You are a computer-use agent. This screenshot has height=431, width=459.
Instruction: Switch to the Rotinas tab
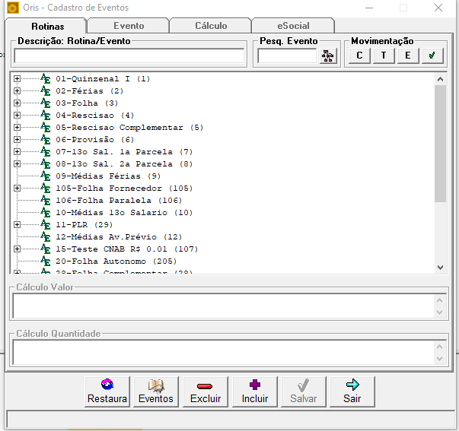pos(47,27)
